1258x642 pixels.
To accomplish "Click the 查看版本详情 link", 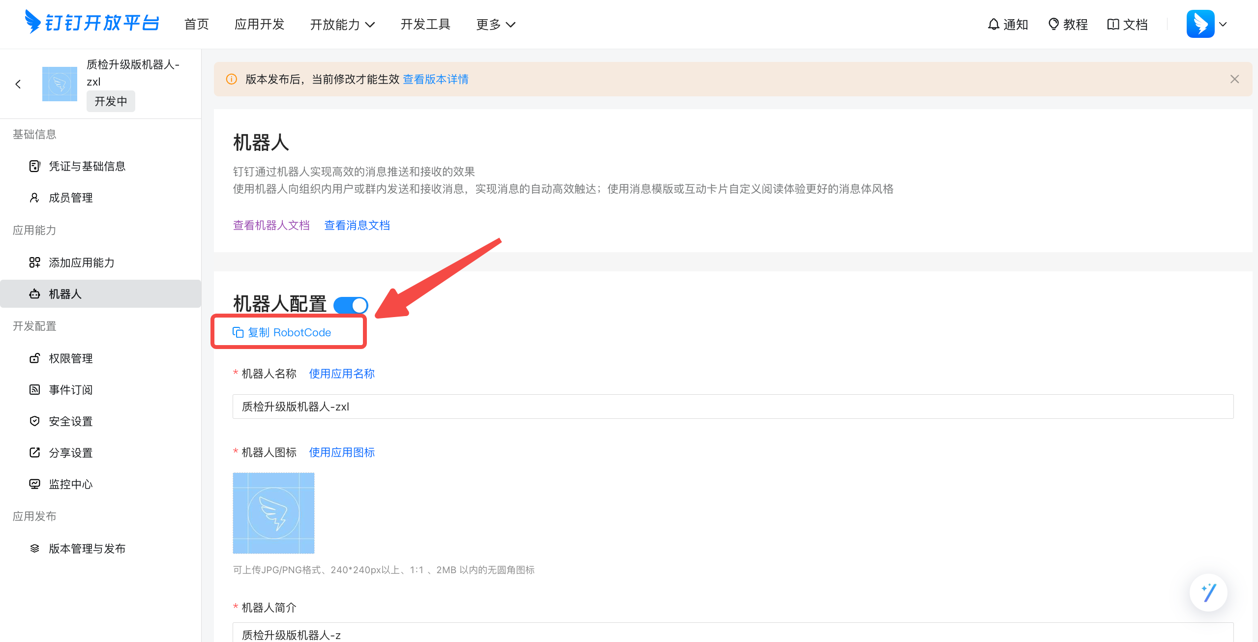I will click(436, 79).
